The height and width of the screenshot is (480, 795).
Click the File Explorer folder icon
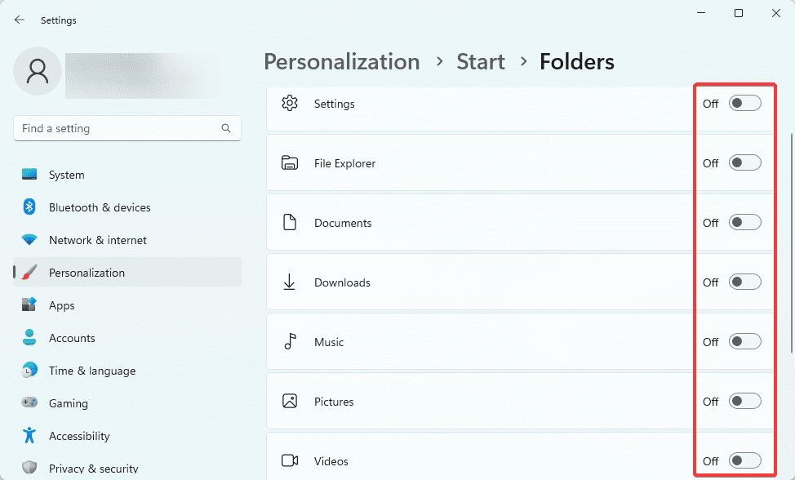pos(290,162)
